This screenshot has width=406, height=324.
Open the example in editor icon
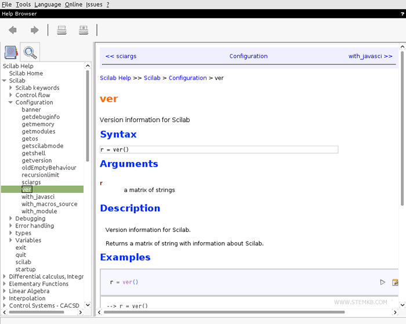[x=395, y=282]
